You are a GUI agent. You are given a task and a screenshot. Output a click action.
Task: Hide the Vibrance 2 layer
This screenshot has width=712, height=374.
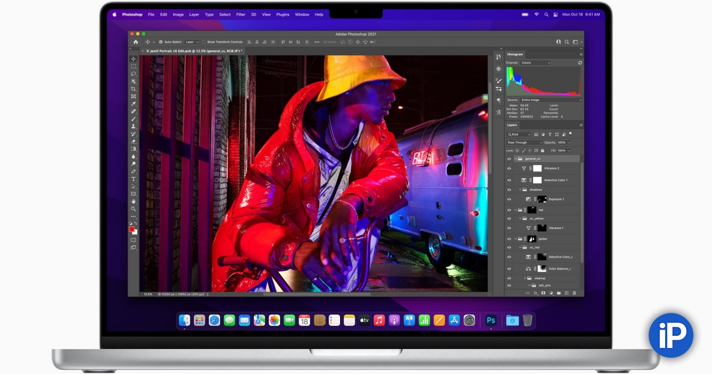tap(508, 169)
